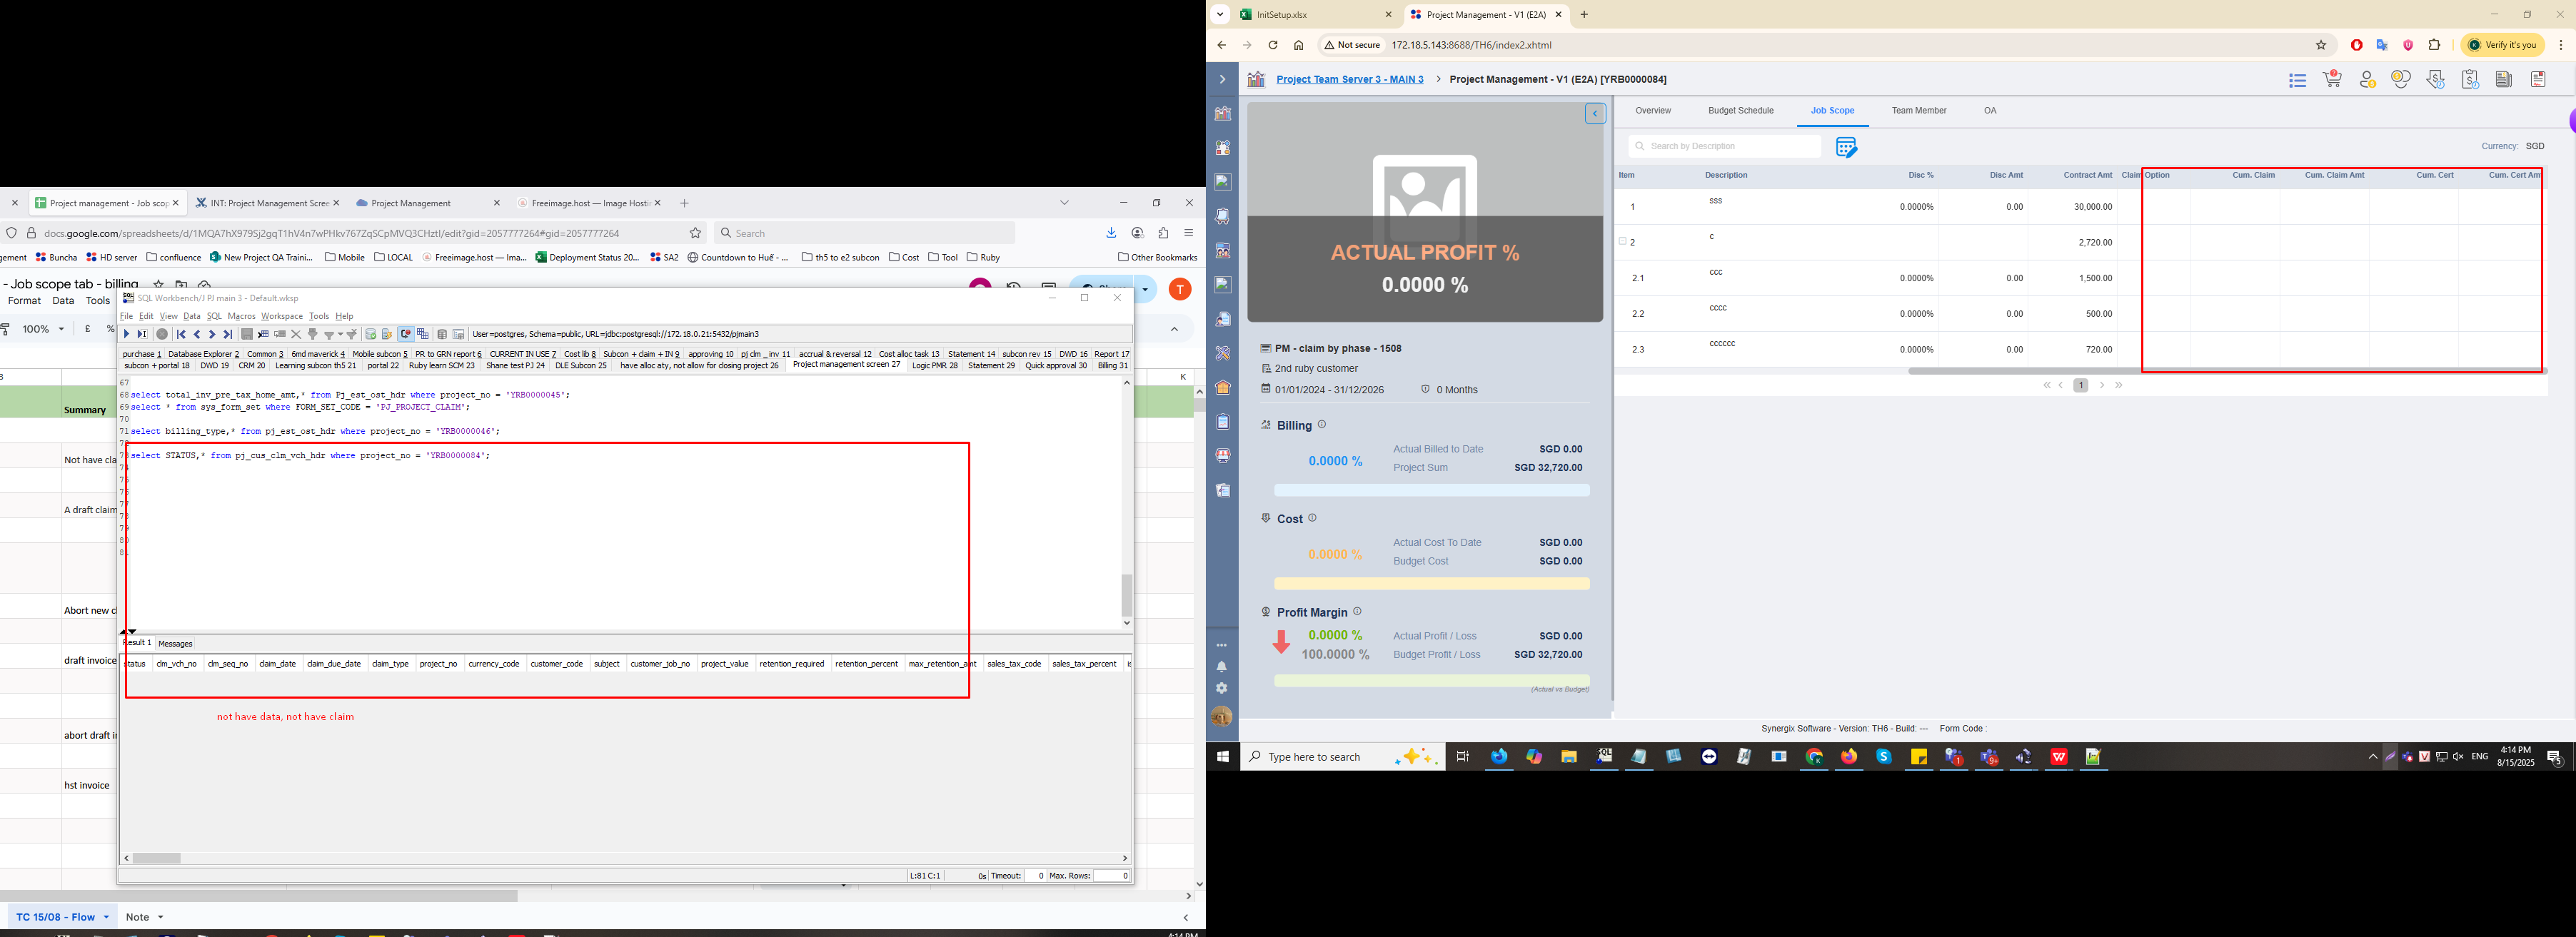The height and width of the screenshot is (937, 2576).
Task: Click Messages tab in SQL result pane
Action: 175,644
